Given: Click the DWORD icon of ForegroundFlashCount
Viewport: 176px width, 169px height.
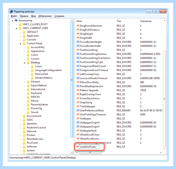Looking at the screenshot, I should coord(78,66).
